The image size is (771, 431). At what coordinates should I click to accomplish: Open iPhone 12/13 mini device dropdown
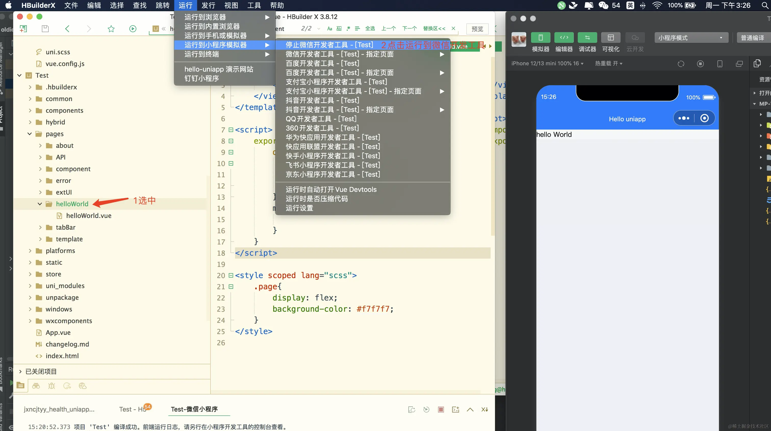tap(547, 64)
